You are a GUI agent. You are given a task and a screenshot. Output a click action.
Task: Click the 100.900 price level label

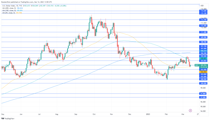tap(203, 79)
